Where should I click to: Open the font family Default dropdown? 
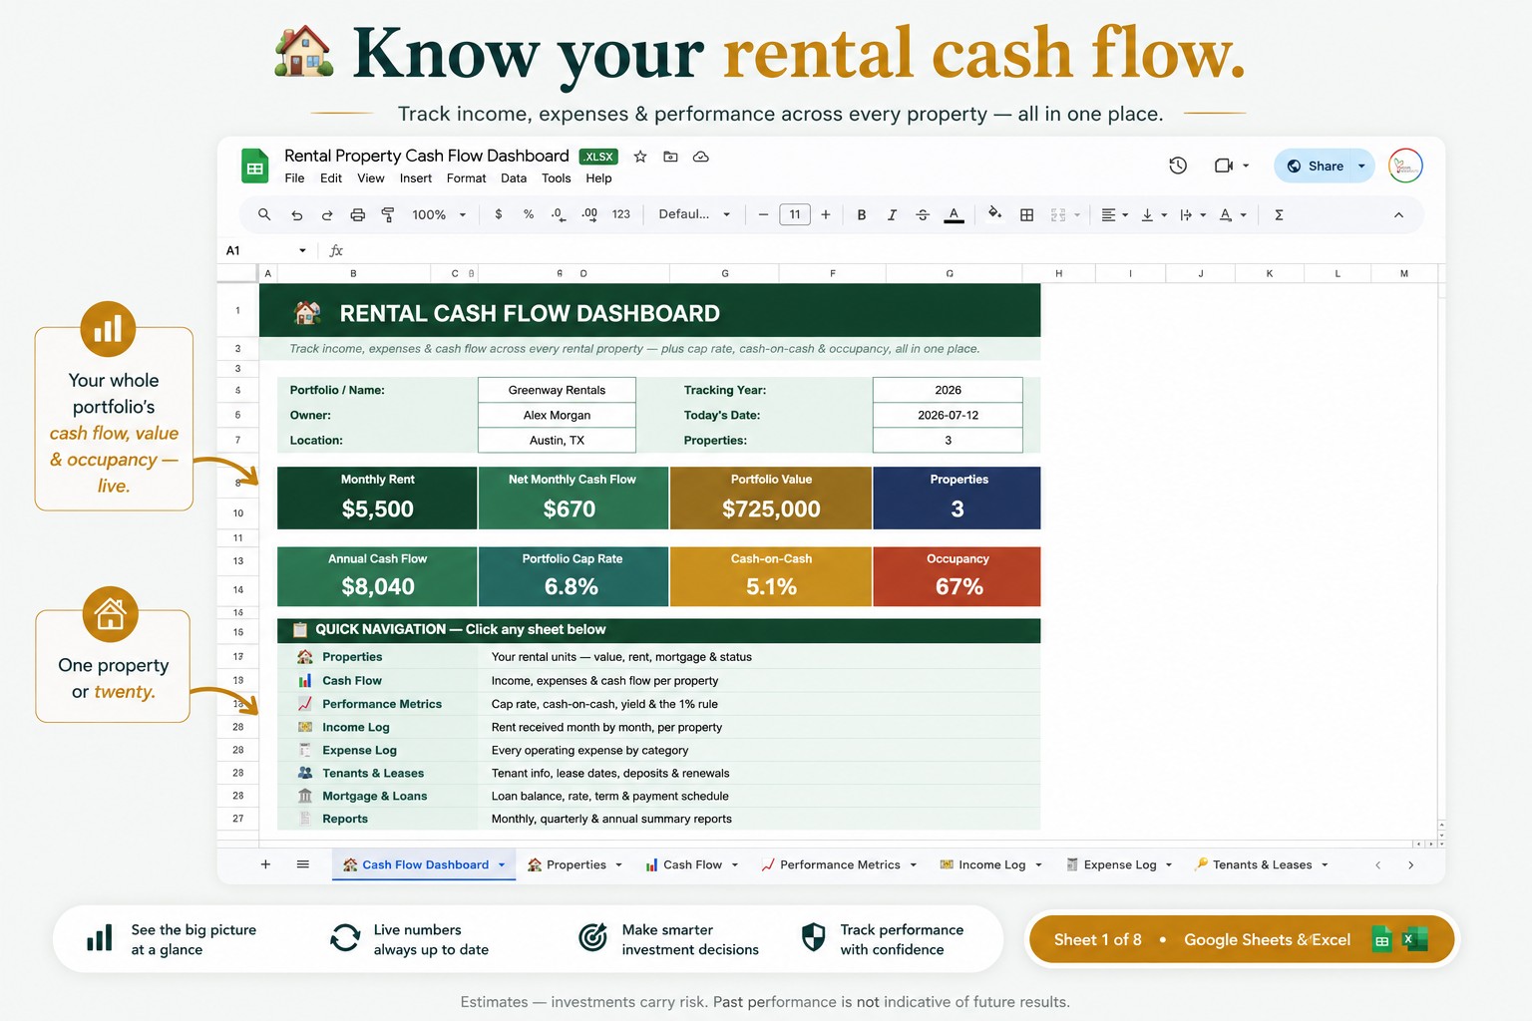694,214
